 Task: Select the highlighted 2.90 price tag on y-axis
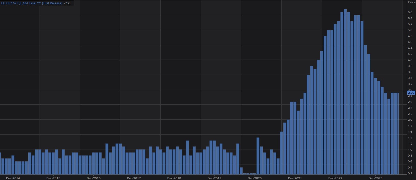pyautogui.click(x=411, y=93)
